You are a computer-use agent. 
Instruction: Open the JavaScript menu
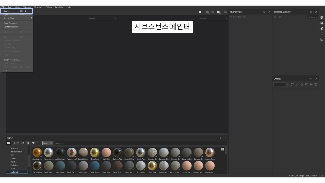click(59, 7)
